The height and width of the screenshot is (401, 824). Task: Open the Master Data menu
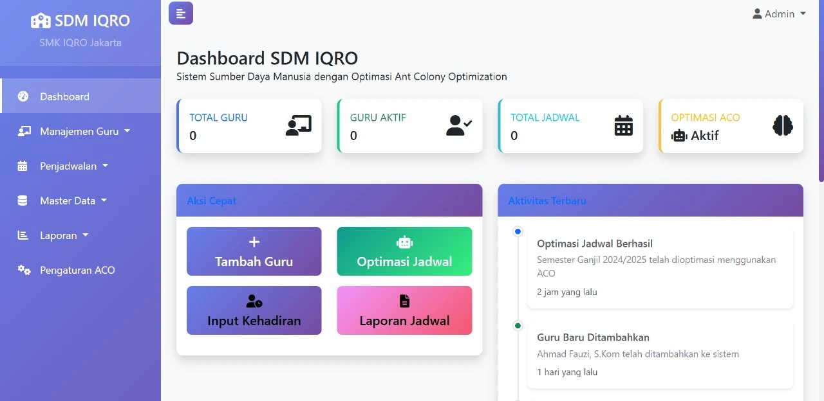click(80, 201)
